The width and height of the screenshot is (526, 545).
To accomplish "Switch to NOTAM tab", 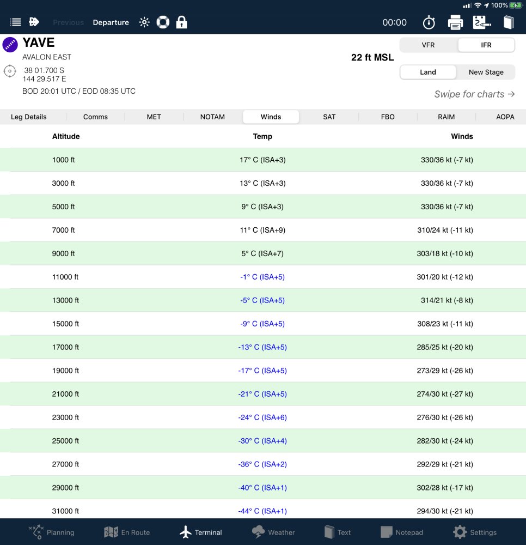I will tap(212, 117).
